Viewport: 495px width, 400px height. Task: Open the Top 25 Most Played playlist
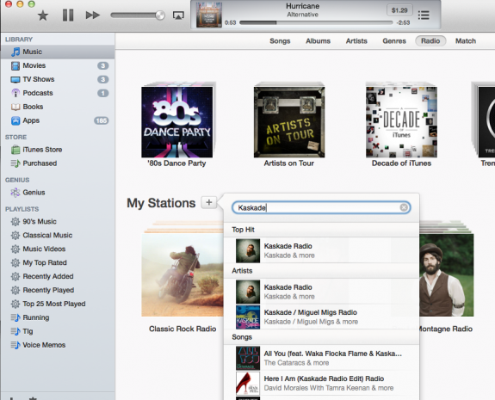click(x=58, y=304)
